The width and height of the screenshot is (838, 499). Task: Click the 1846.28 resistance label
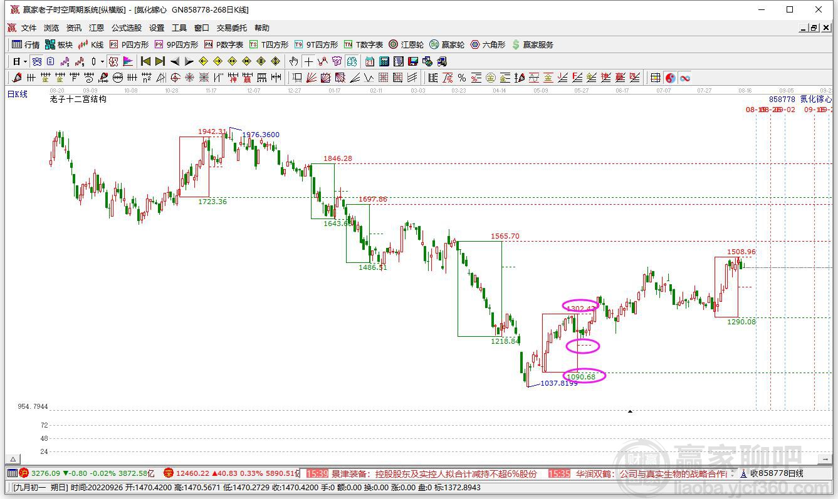(338, 159)
